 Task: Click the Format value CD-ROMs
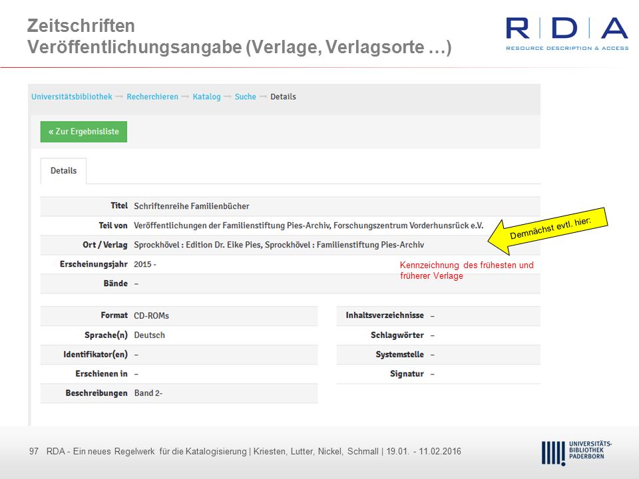coord(151,315)
